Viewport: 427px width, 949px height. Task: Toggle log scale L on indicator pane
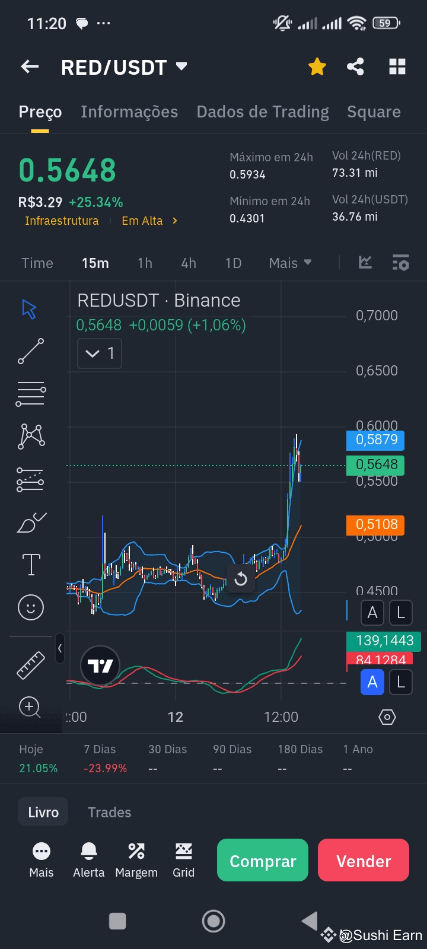pyautogui.click(x=401, y=682)
